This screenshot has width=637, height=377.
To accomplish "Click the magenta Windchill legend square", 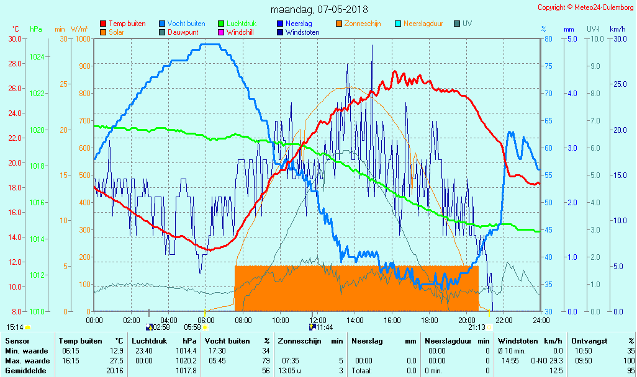I will (x=221, y=32).
